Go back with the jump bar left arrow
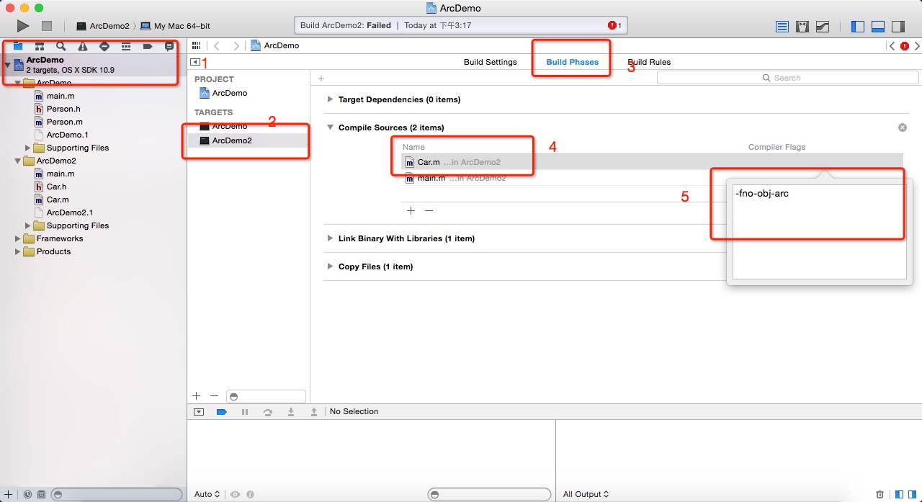The image size is (922, 502). tap(217, 45)
